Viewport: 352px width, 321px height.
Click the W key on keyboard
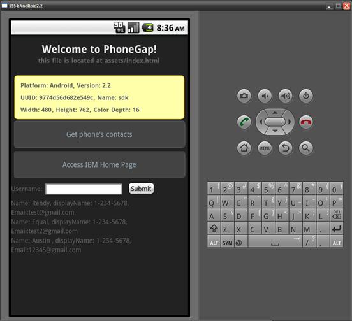(x=228, y=201)
